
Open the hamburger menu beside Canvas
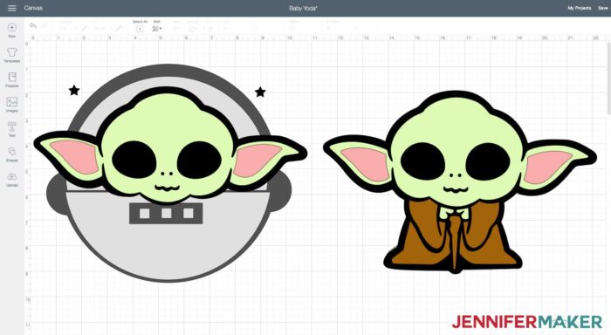point(12,8)
